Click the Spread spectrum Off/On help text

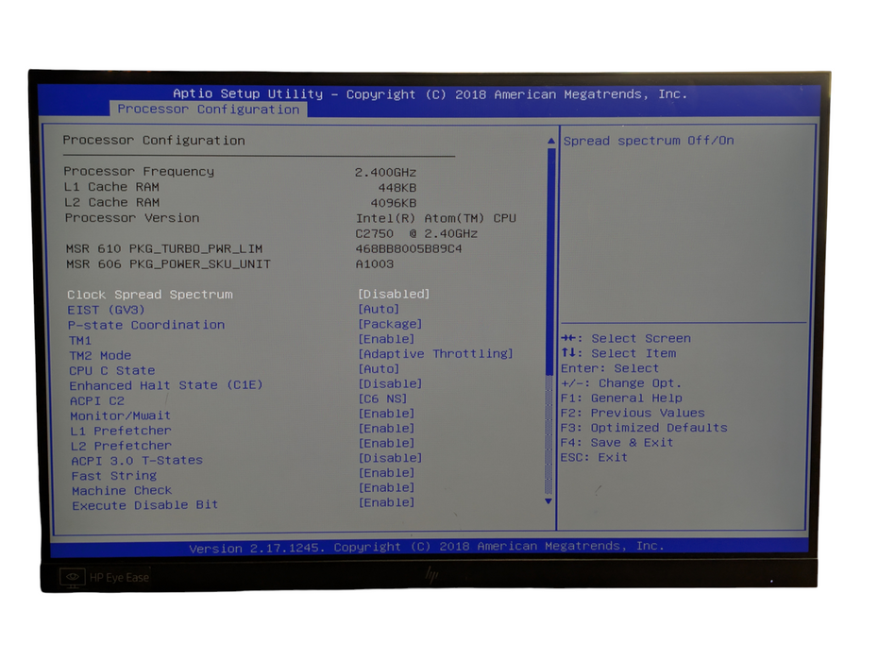click(x=649, y=141)
